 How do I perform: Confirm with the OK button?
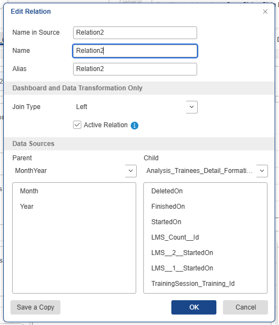coord(194,307)
